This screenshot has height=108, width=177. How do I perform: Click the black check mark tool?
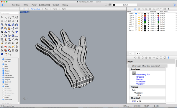tap(13, 39)
